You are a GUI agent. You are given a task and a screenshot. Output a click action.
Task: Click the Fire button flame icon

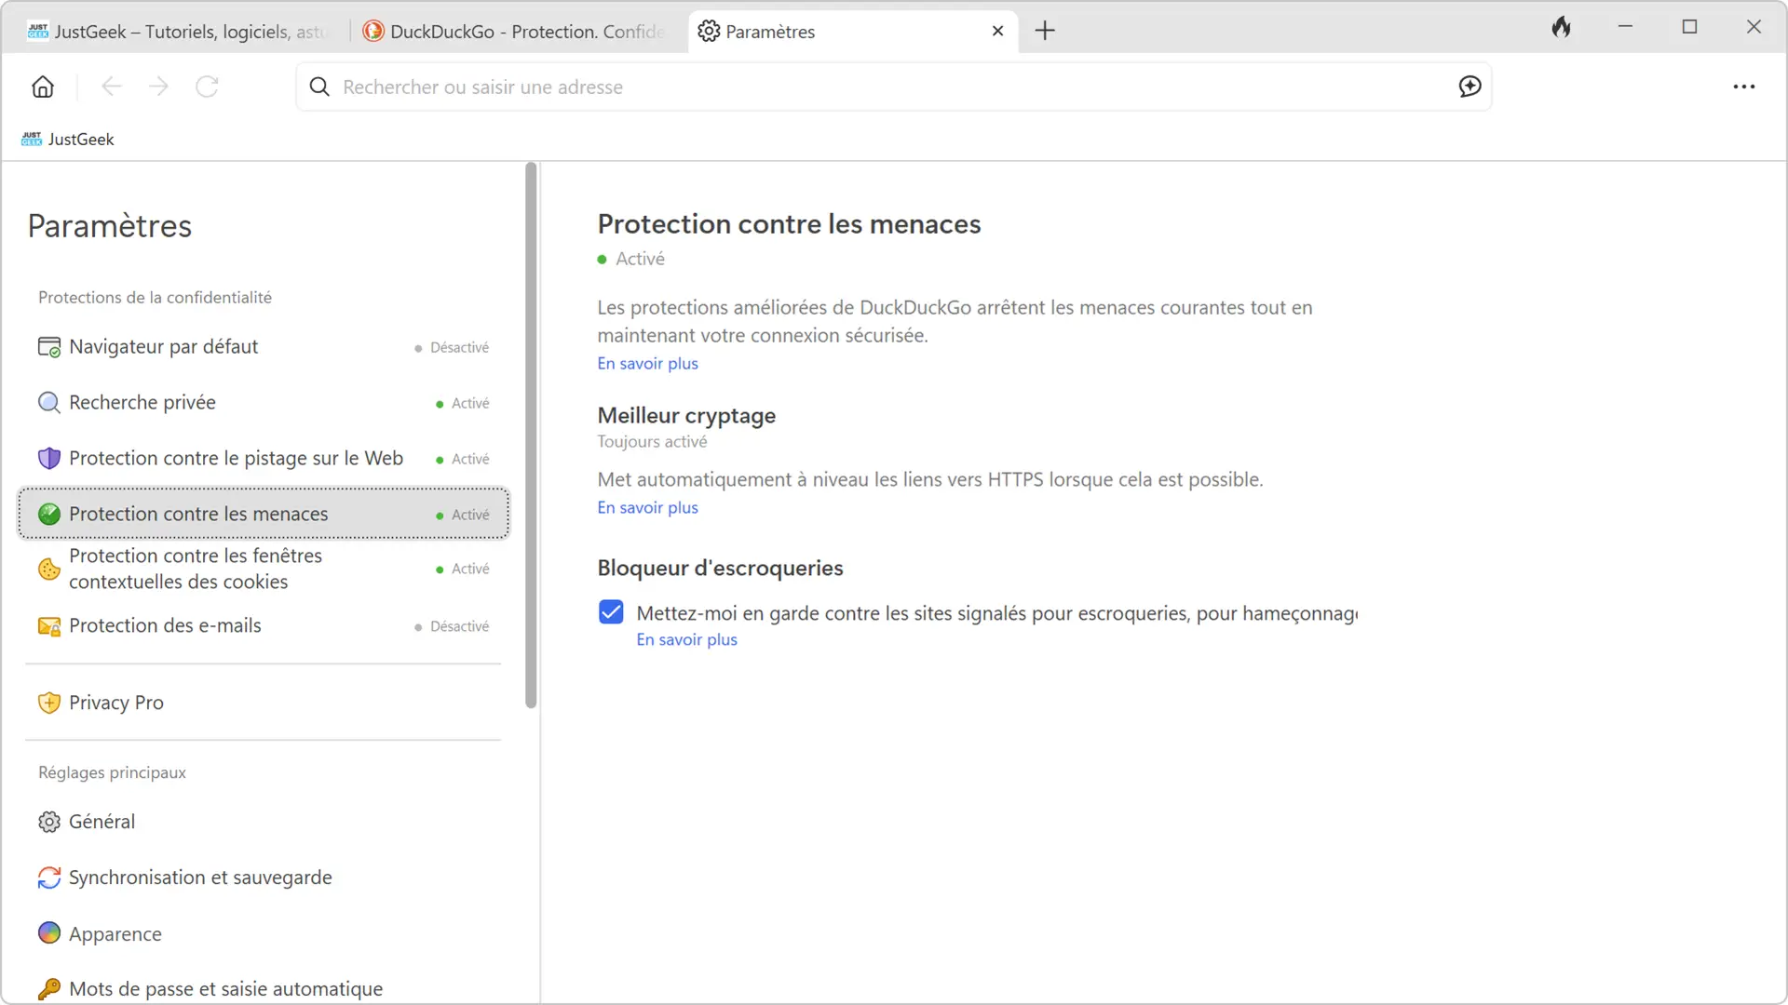[x=1562, y=28]
